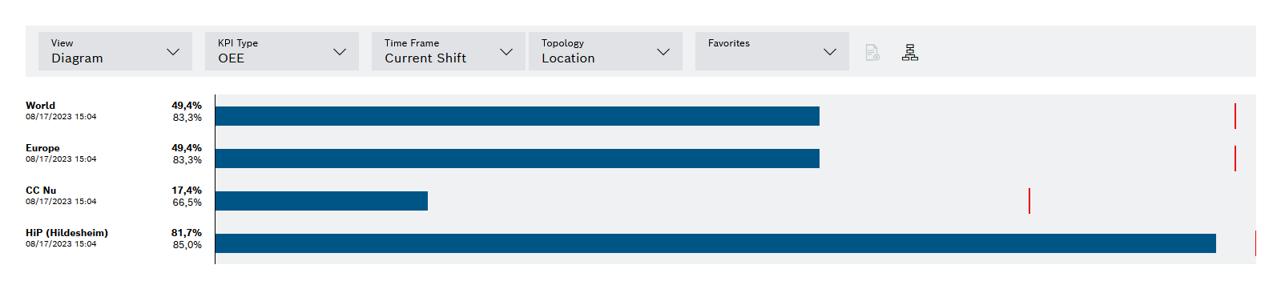Select the World row label

41,105
